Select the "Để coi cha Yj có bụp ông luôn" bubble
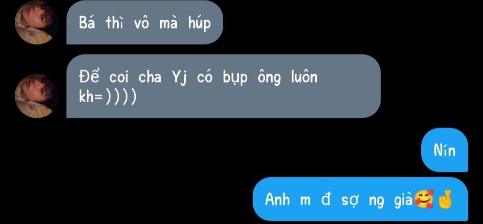Viewport: 483px width, 224px height. [x=224, y=86]
